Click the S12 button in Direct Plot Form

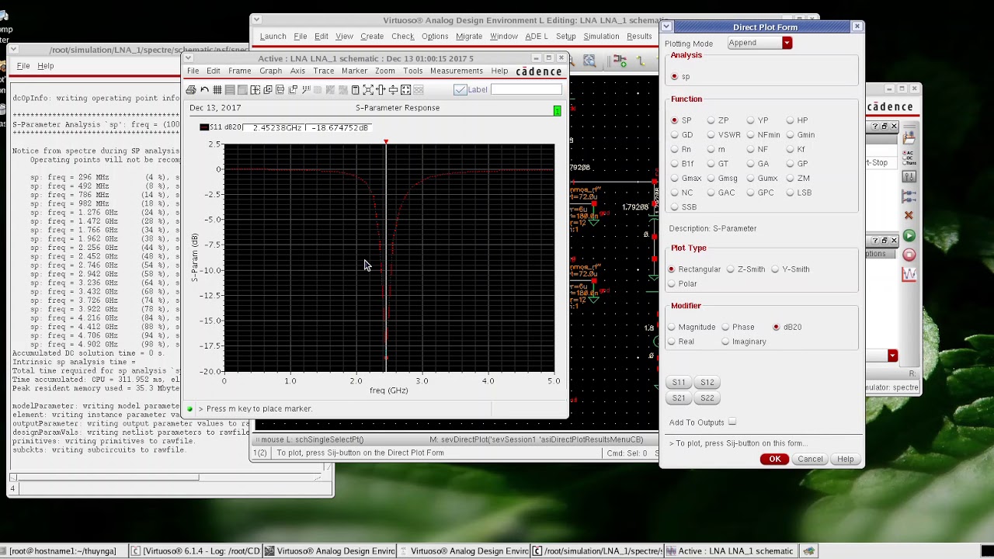(x=707, y=383)
